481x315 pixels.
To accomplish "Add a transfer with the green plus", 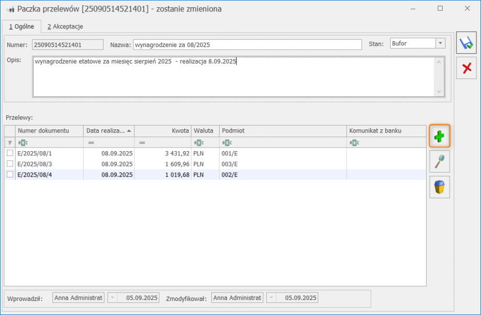I will tap(440, 137).
